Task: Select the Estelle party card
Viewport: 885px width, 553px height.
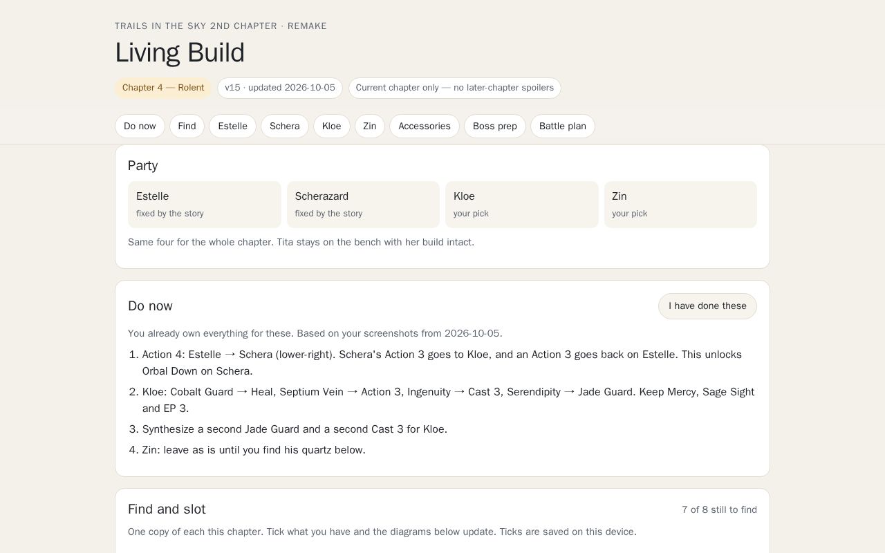Action: click(205, 205)
